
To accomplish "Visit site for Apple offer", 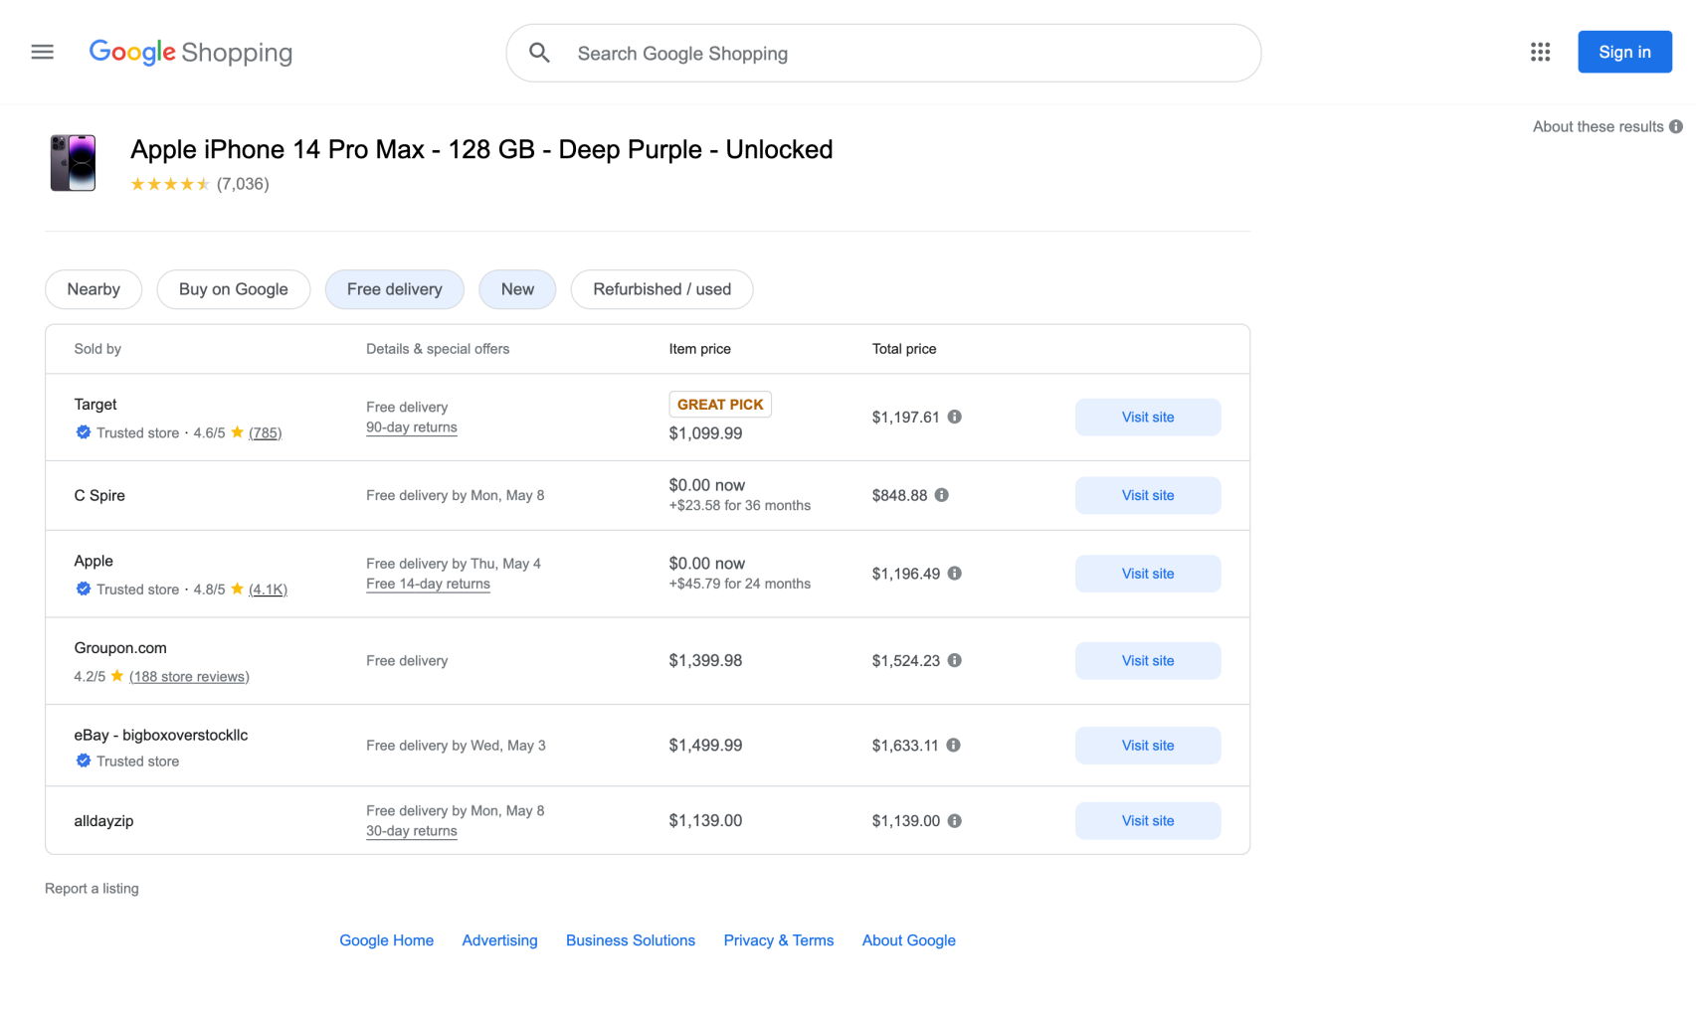I will (1148, 574).
